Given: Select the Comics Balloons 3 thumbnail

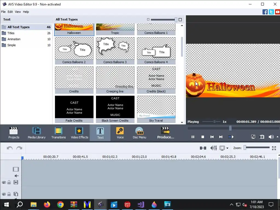Looking at the screenshot, I should point(115,51).
